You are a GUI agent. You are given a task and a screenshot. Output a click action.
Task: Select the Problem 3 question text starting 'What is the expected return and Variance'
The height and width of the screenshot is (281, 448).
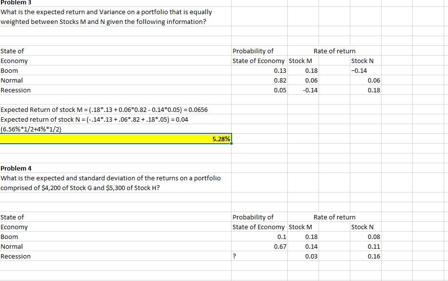[107, 12]
